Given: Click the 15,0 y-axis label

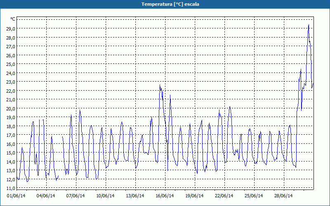Looking at the screenshot, I should (11, 153).
